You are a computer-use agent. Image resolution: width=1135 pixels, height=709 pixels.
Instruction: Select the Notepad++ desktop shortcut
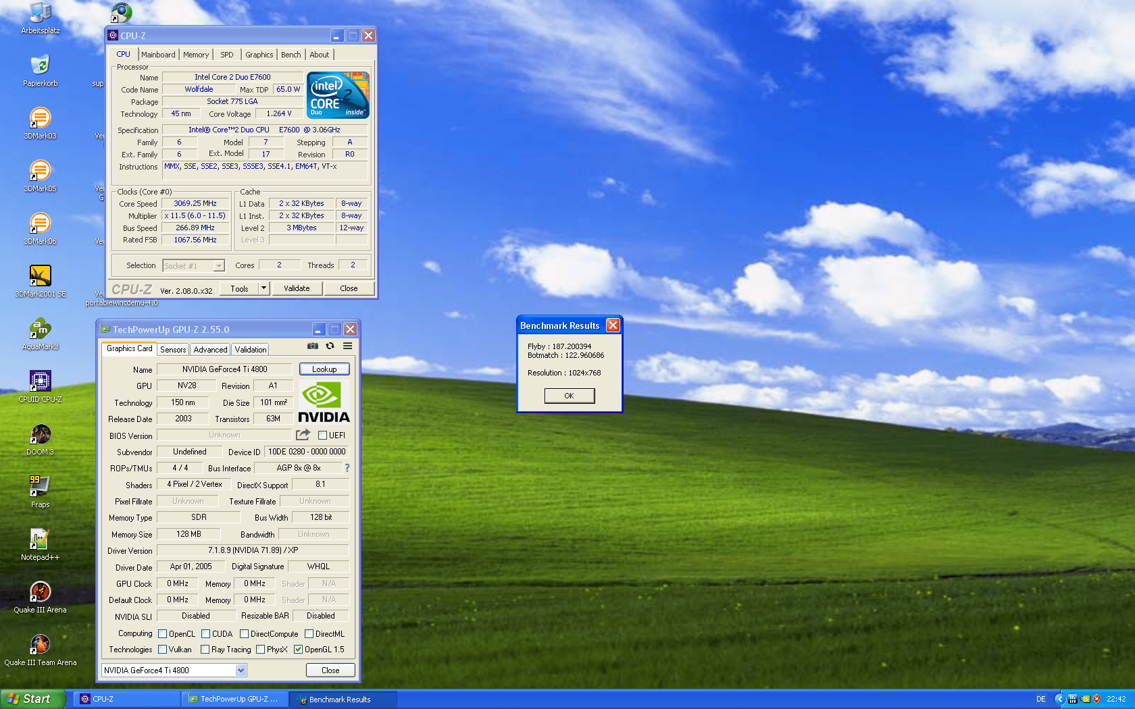(x=41, y=545)
